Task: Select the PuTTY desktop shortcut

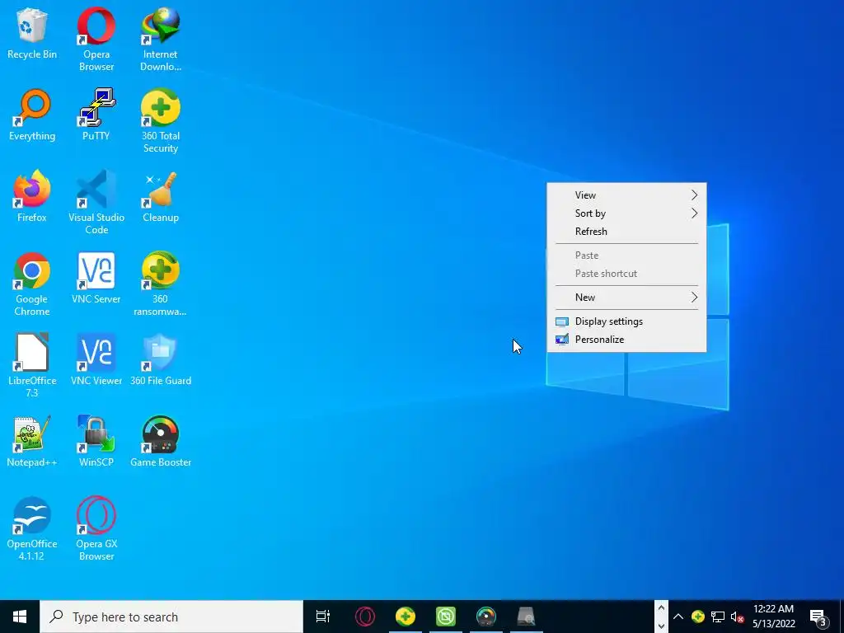Action: click(96, 115)
